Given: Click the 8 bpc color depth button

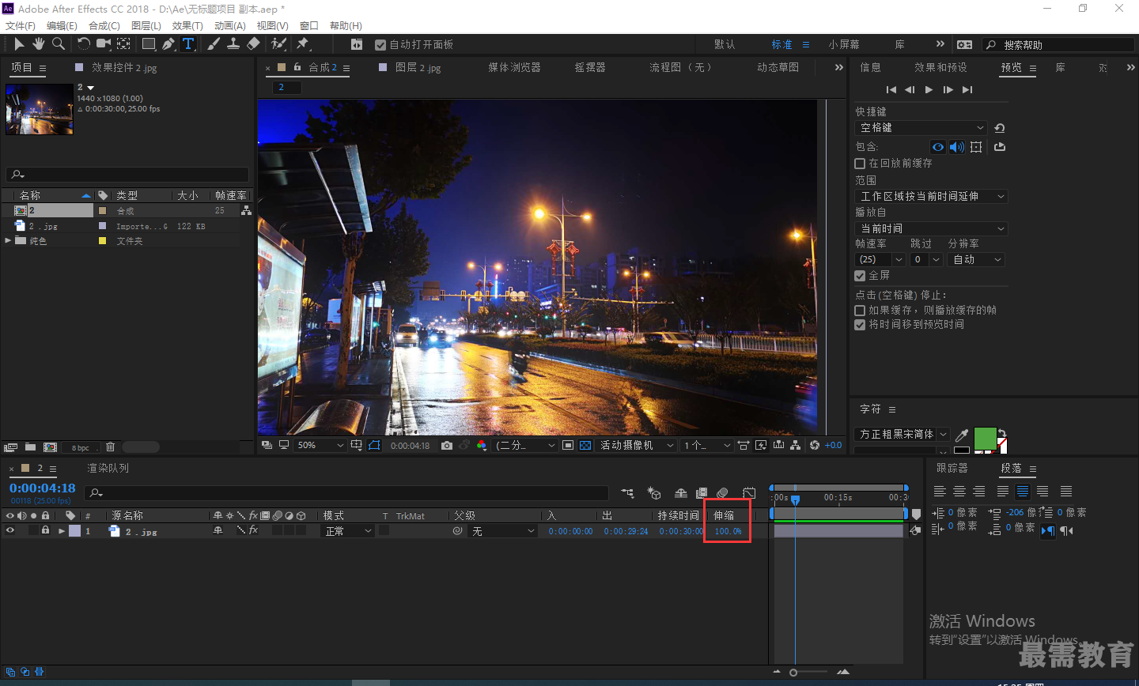Looking at the screenshot, I should 80,447.
